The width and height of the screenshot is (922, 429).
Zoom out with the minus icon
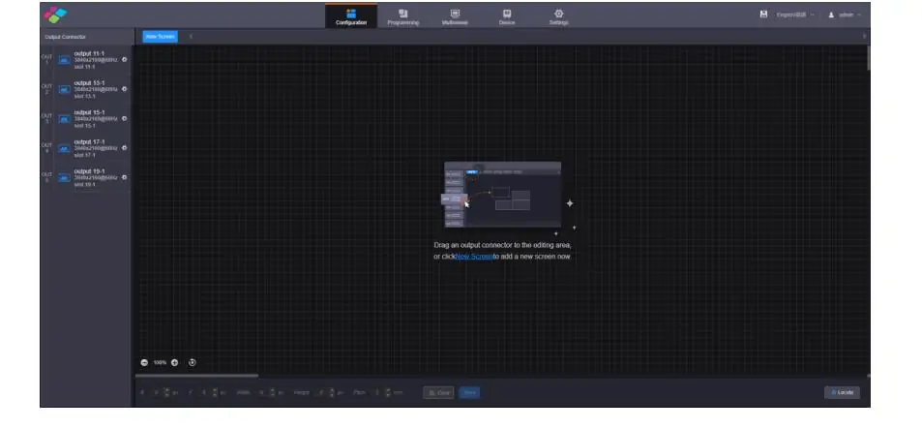145,362
